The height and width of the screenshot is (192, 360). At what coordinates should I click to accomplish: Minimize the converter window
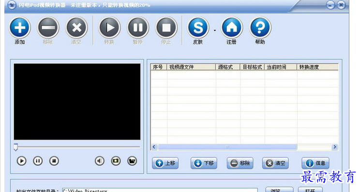[x=330, y=5]
